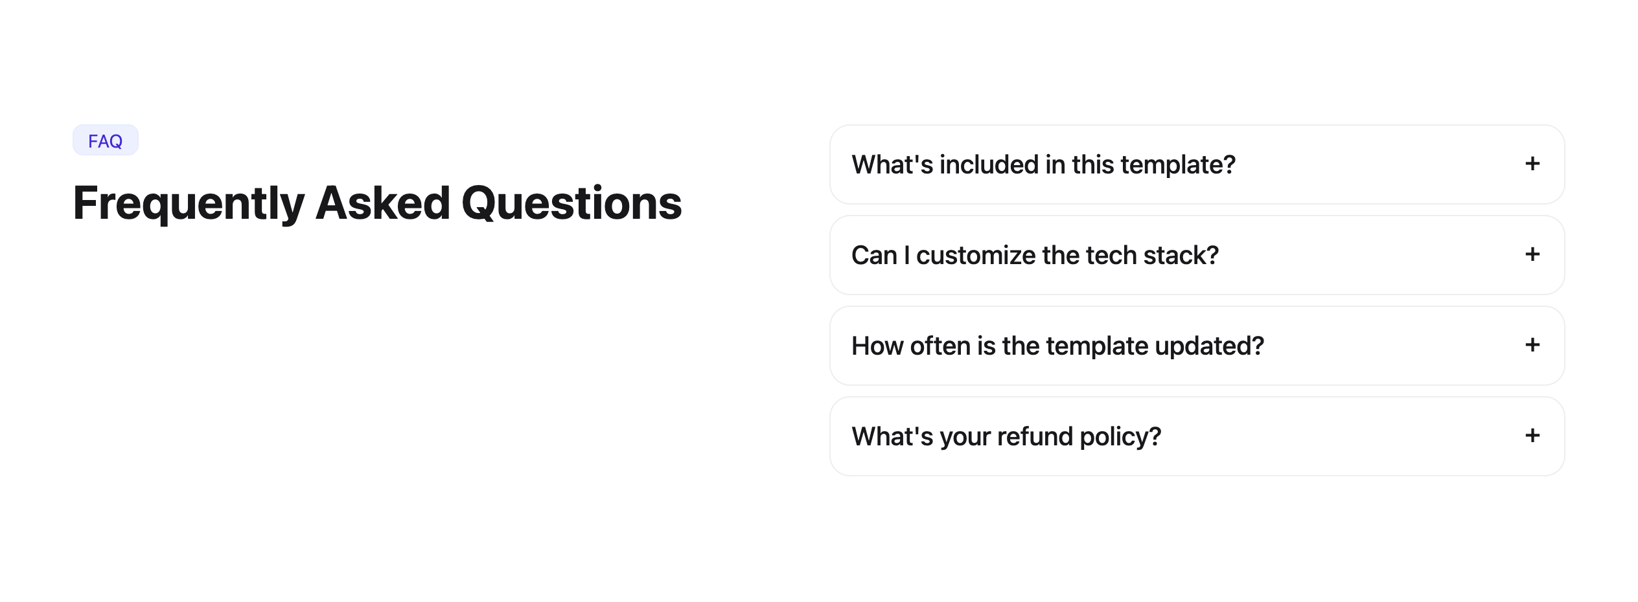Click the "What's your refund policy?" question text
Image resolution: width=1638 pixels, height=602 pixels.
1006,437
